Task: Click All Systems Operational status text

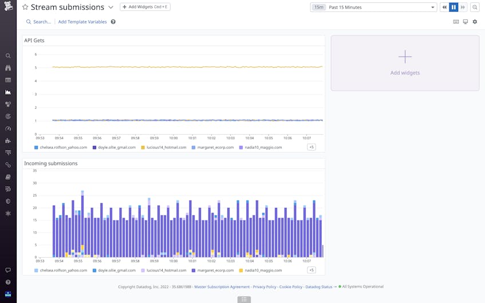Action: [x=362, y=286]
